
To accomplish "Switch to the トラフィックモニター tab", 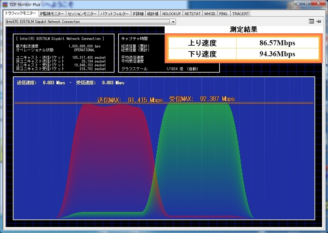I will [x=20, y=13].
